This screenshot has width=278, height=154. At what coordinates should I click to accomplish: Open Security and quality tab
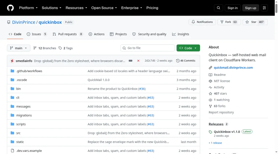[149, 34]
